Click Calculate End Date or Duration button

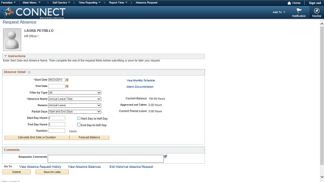tap(37, 138)
